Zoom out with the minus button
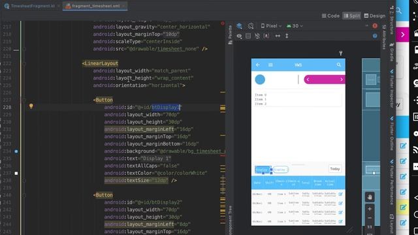Screen dimensions: 418x235 point(370,218)
